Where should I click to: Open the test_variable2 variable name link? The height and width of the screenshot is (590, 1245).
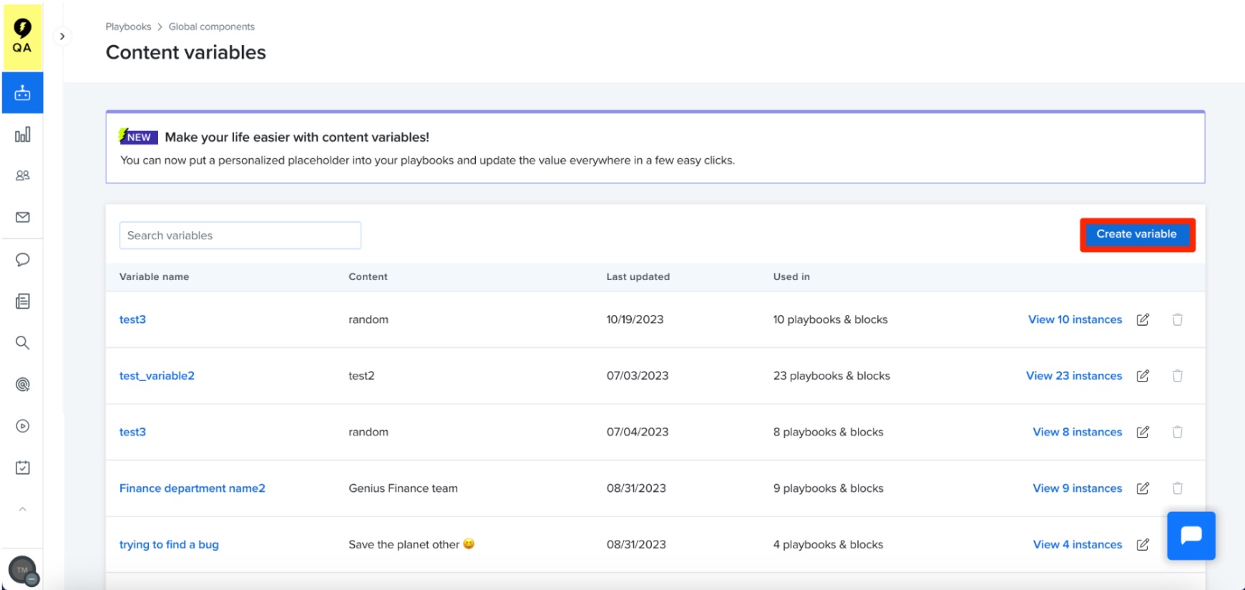coord(157,376)
